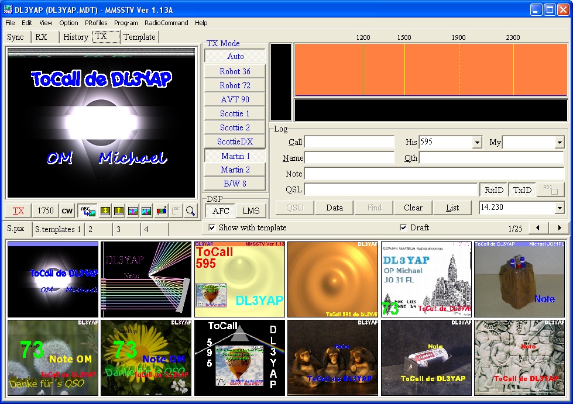Select the three monkeys template thumbnail
Image resolution: width=573 pixels, height=404 pixels.
click(x=333, y=358)
